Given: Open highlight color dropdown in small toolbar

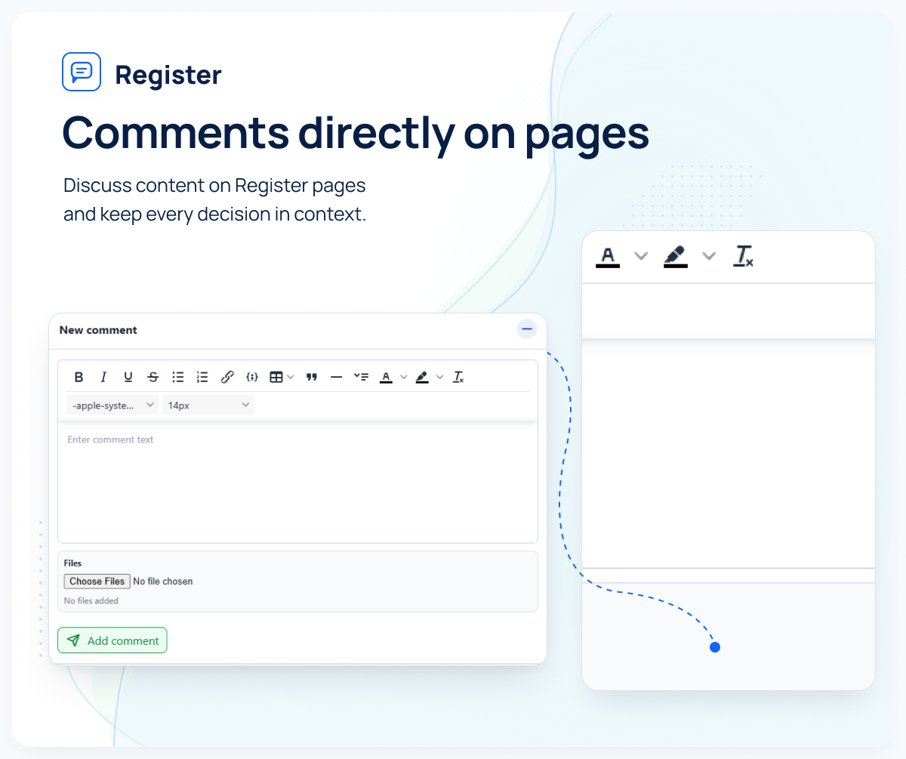Looking at the screenshot, I should (x=439, y=377).
